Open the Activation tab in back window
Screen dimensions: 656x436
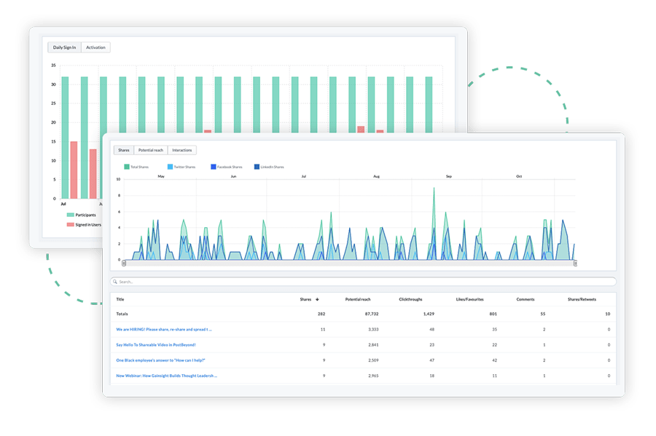tap(95, 47)
